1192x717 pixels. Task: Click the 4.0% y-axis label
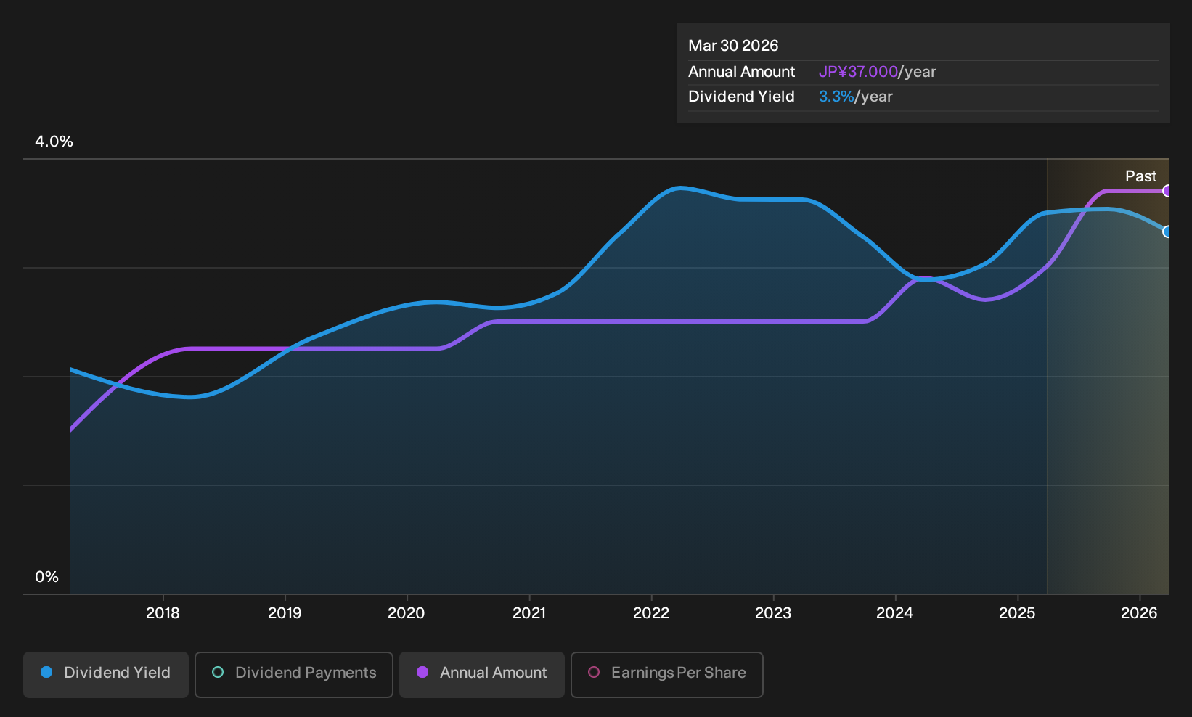click(54, 142)
